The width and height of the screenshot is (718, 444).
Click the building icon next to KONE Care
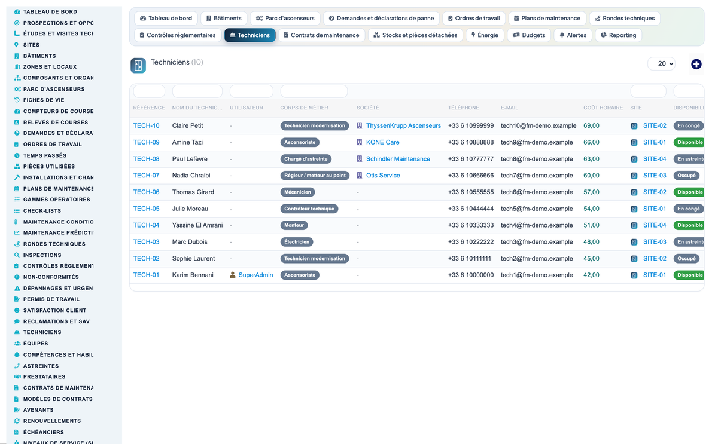360,142
